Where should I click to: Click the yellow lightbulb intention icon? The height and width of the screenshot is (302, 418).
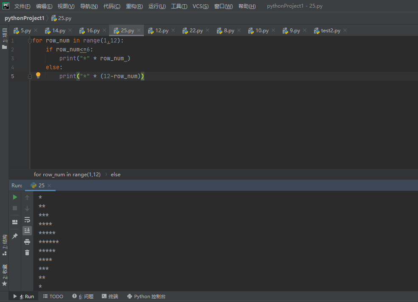pyautogui.click(x=38, y=75)
